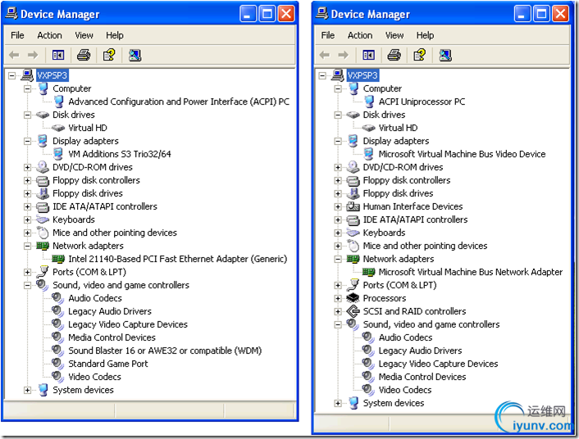This screenshot has height=439, width=579.
Task: Click Forward arrow in right window toolbar
Action: click(x=344, y=56)
